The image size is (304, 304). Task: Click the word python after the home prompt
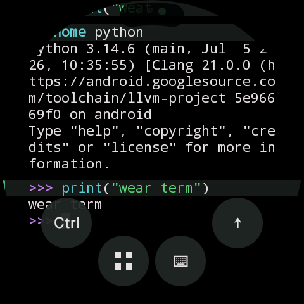click(x=119, y=32)
